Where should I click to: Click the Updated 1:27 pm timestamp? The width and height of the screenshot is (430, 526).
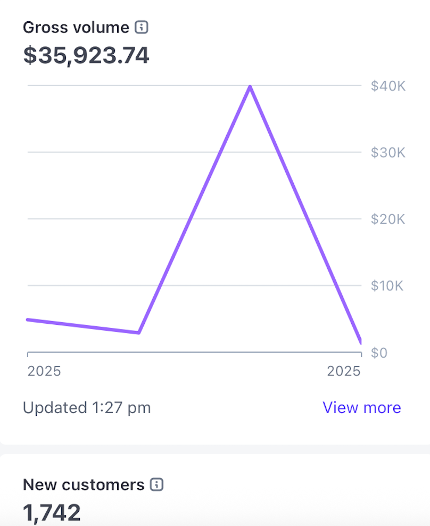(x=87, y=408)
